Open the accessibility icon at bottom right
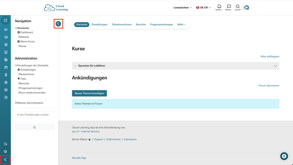Viewport: 293px width, 165px height. pyautogui.click(x=284, y=156)
